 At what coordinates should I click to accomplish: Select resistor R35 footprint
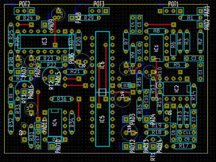[x=140, y=109]
